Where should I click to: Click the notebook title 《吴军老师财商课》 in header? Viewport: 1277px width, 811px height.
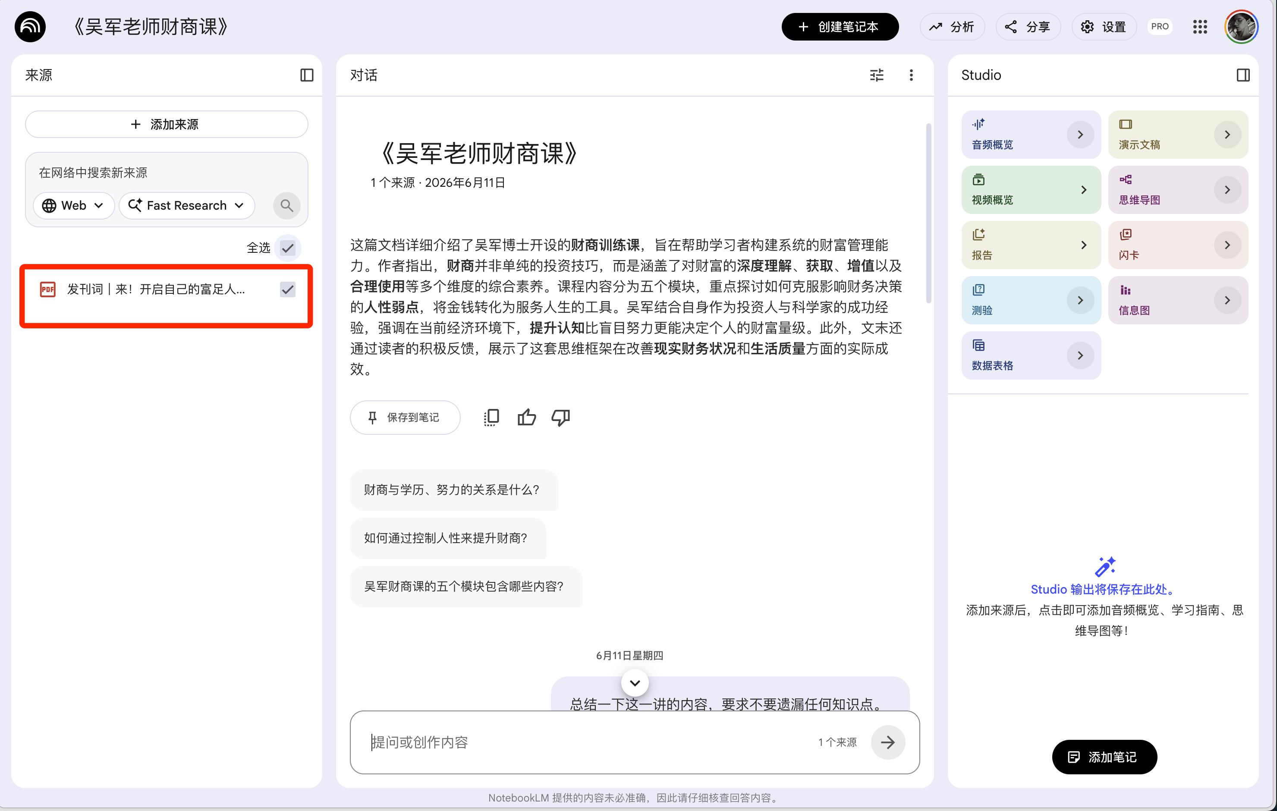tap(150, 26)
